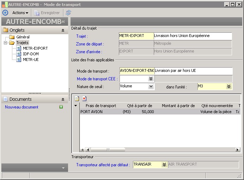Click the Trajet description field

click(x=193, y=36)
